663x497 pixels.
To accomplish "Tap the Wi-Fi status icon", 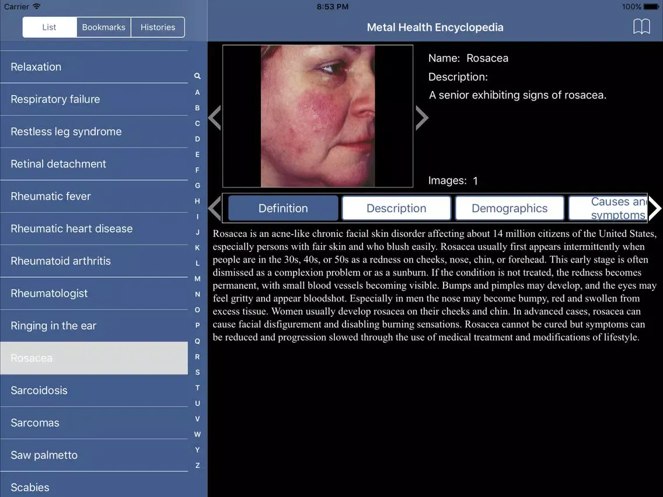I will pyautogui.click(x=37, y=6).
